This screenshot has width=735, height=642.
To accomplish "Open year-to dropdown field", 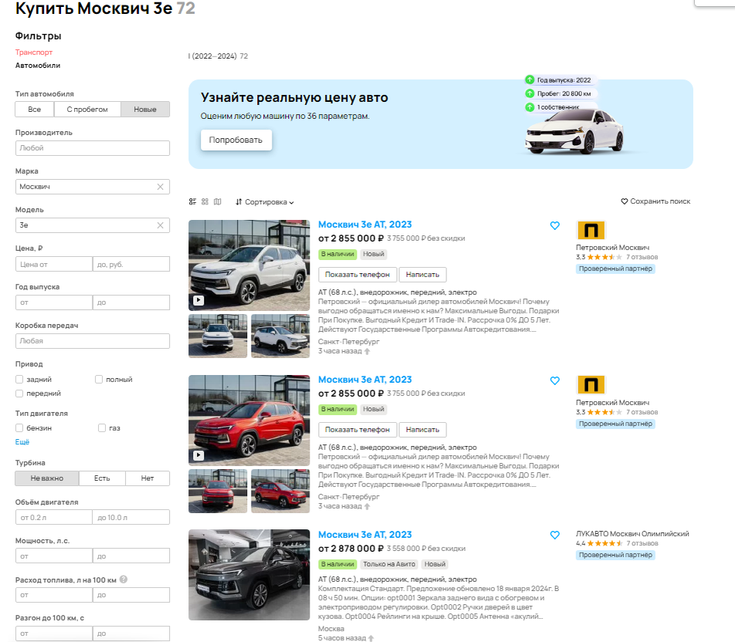I will [131, 302].
